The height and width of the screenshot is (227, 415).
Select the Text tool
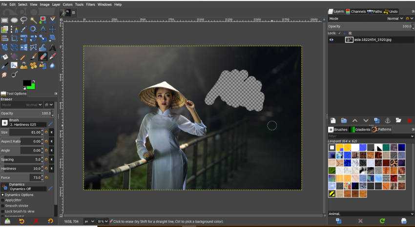(x=53, y=47)
